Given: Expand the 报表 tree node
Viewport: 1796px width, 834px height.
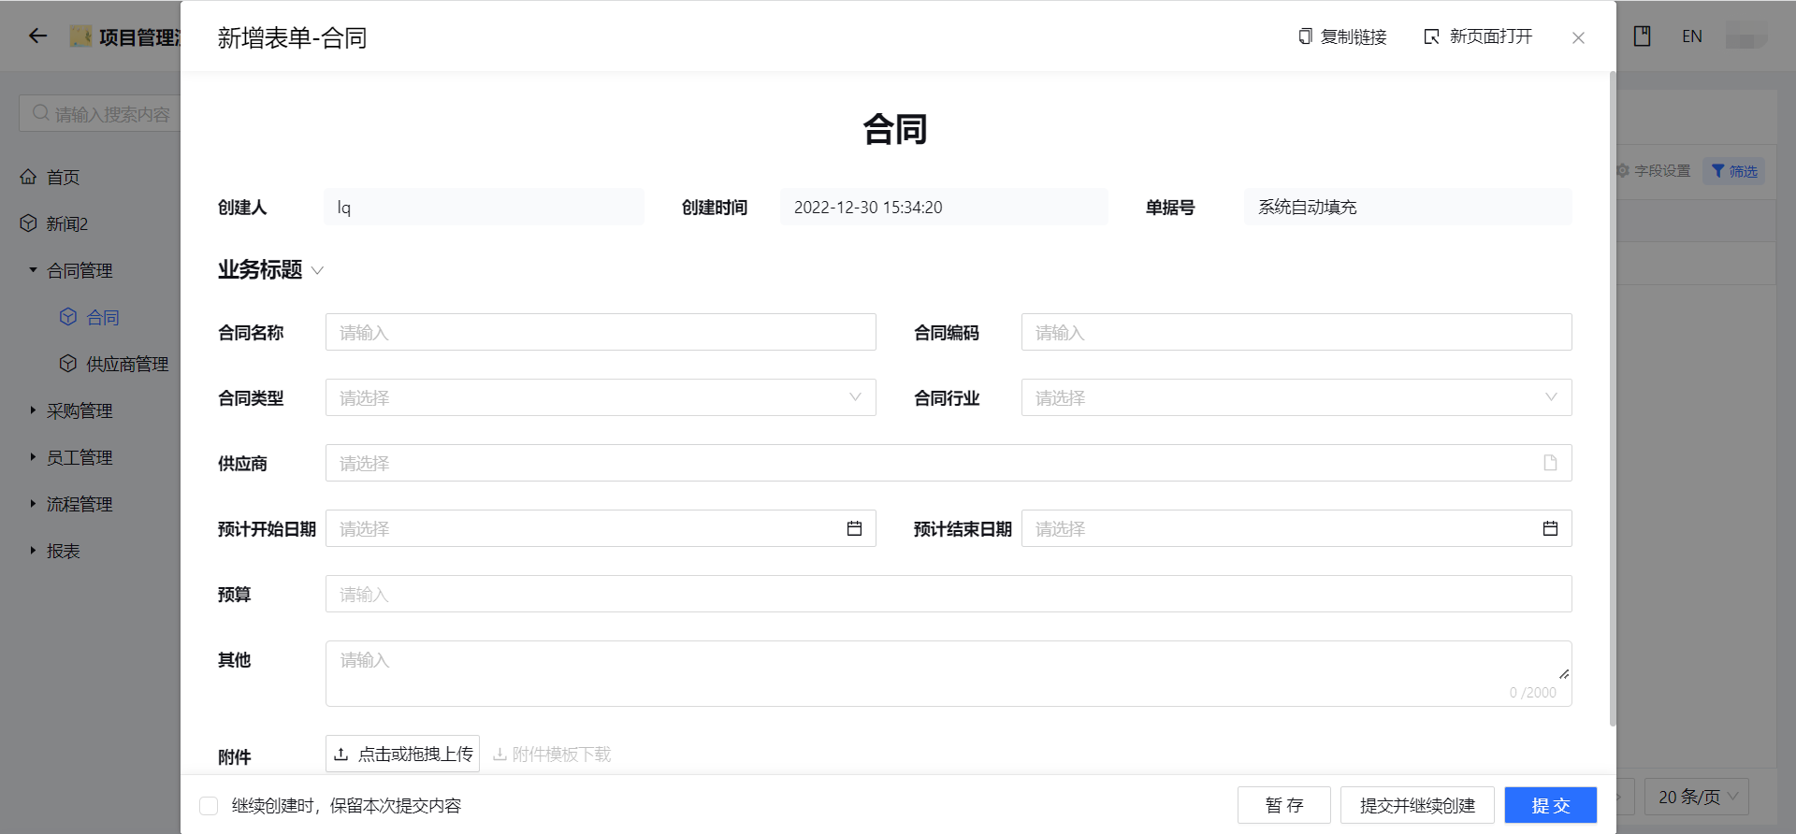Looking at the screenshot, I should (33, 551).
